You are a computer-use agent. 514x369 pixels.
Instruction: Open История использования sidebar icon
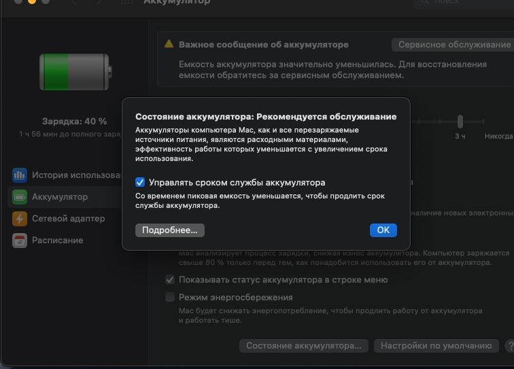pos(20,175)
